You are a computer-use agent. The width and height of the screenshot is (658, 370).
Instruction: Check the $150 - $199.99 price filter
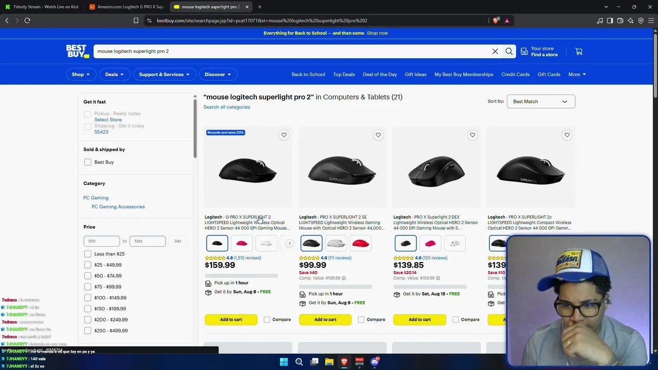click(87, 309)
